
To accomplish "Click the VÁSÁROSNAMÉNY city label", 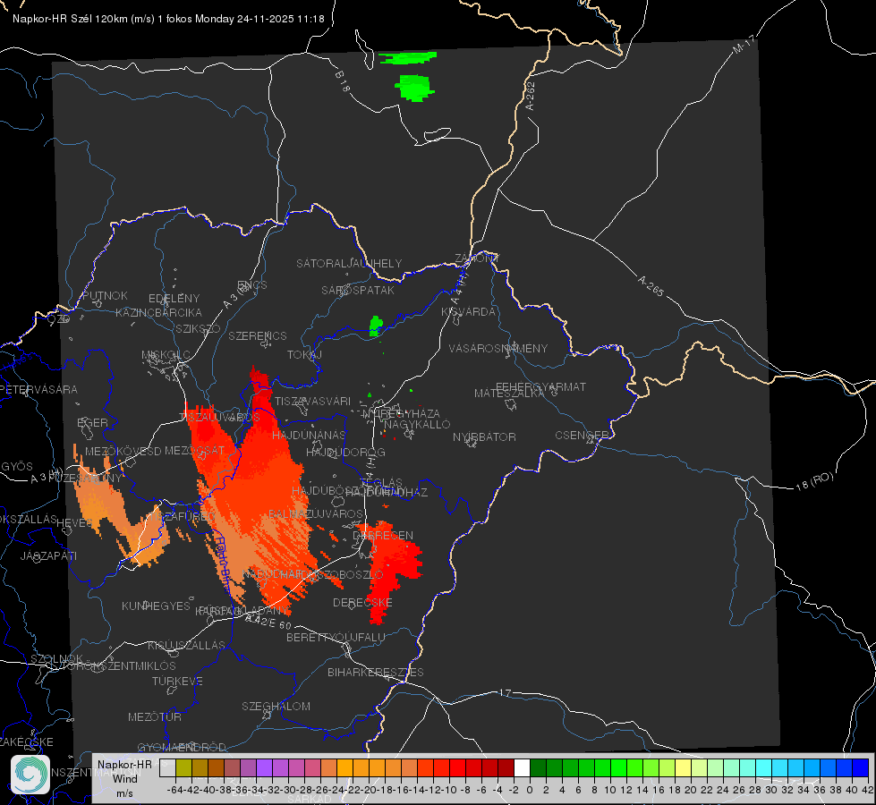I will 498,349.
